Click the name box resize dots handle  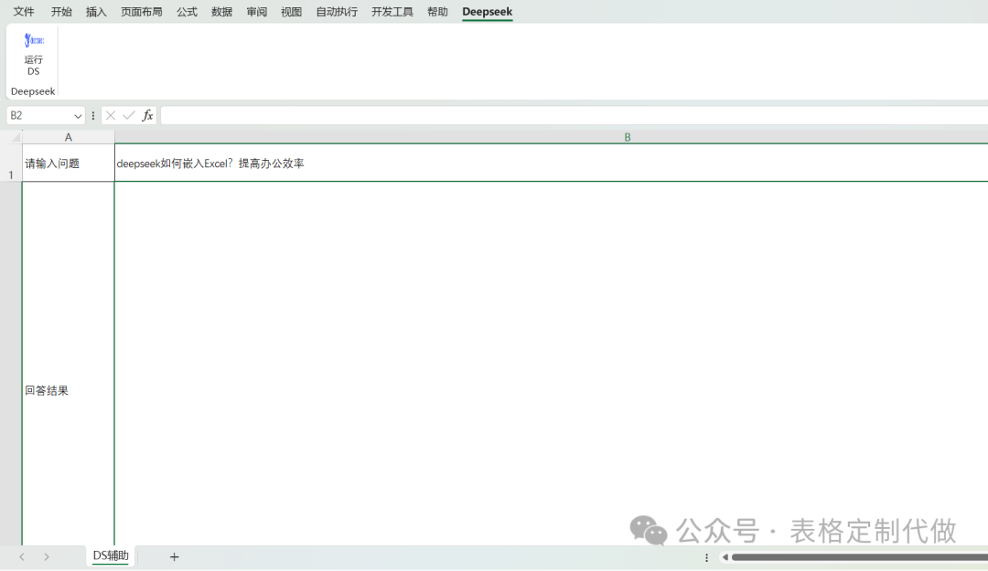point(93,116)
